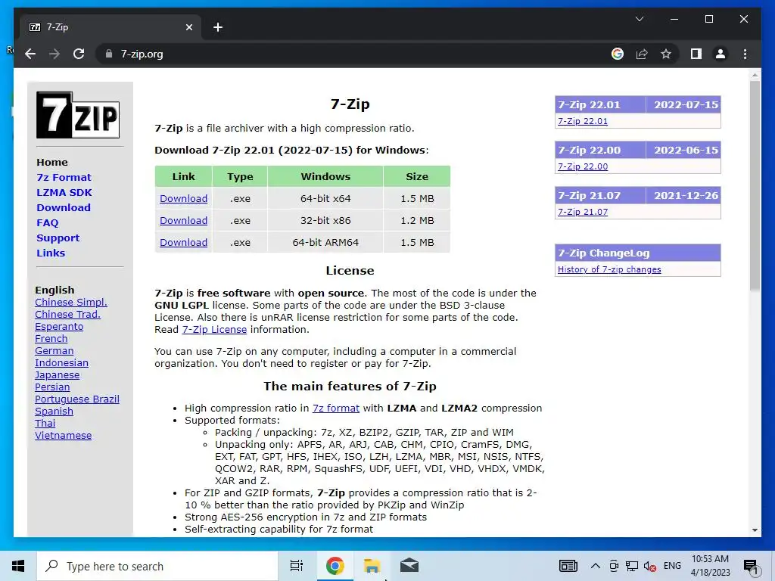The width and height of the screenshot is (775, 581).
Task: Open 7z Format sidebar link
Action: 64,177
